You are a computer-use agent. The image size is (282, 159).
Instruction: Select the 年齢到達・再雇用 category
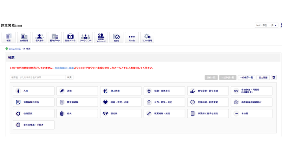(252, 91)
